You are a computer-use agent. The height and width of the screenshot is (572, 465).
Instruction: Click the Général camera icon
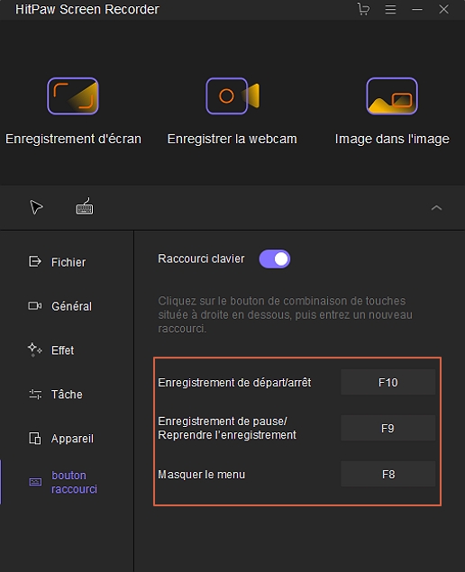point(35,305)
